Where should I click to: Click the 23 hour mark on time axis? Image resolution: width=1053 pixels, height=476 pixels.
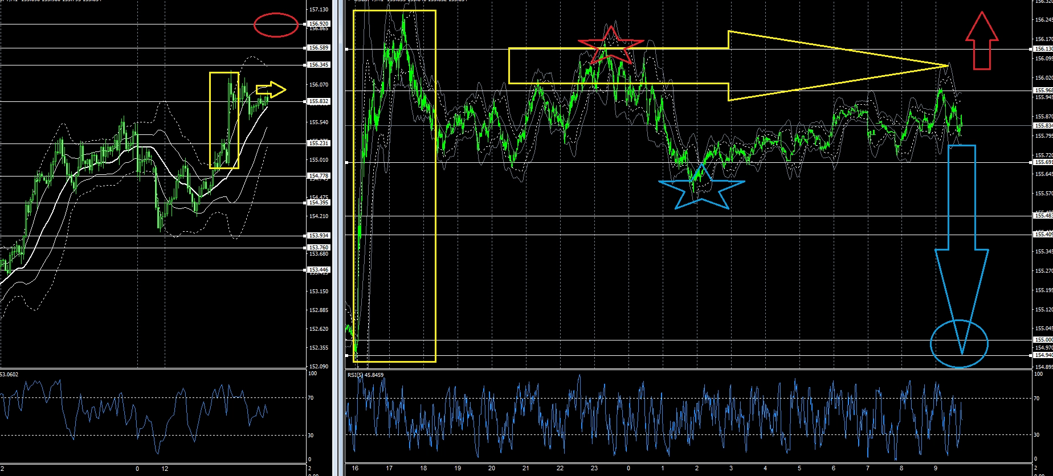594,468
